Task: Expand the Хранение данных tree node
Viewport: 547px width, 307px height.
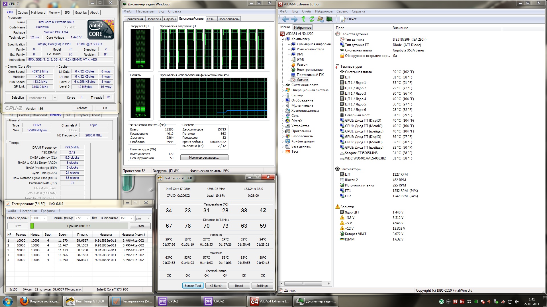Action: click(283, 111)
